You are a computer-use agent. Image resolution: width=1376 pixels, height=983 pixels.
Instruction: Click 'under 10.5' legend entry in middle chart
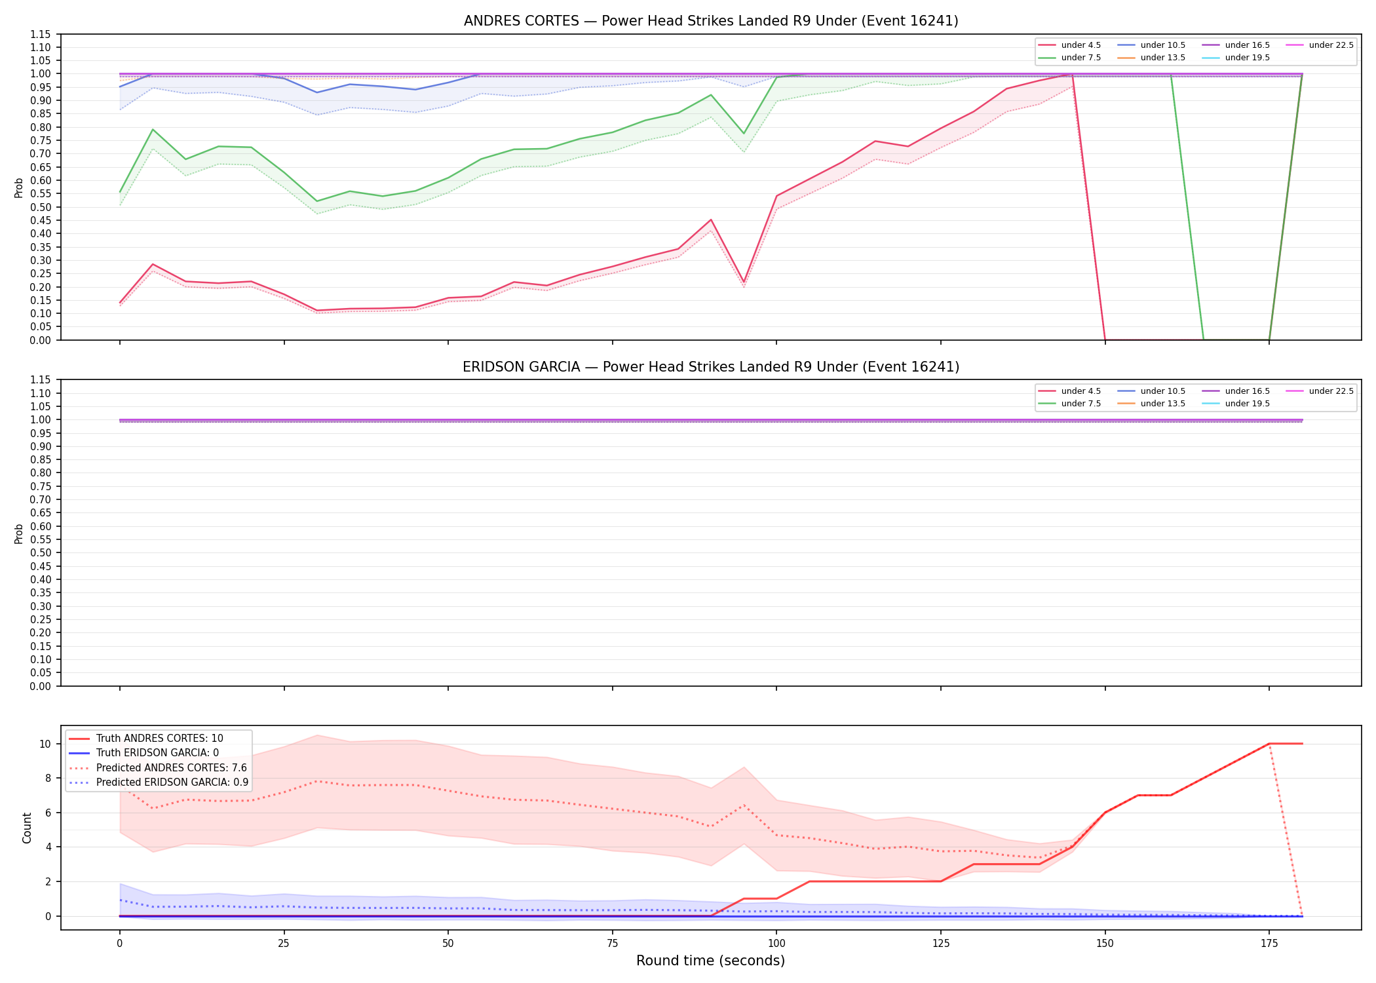[1151, 391]
